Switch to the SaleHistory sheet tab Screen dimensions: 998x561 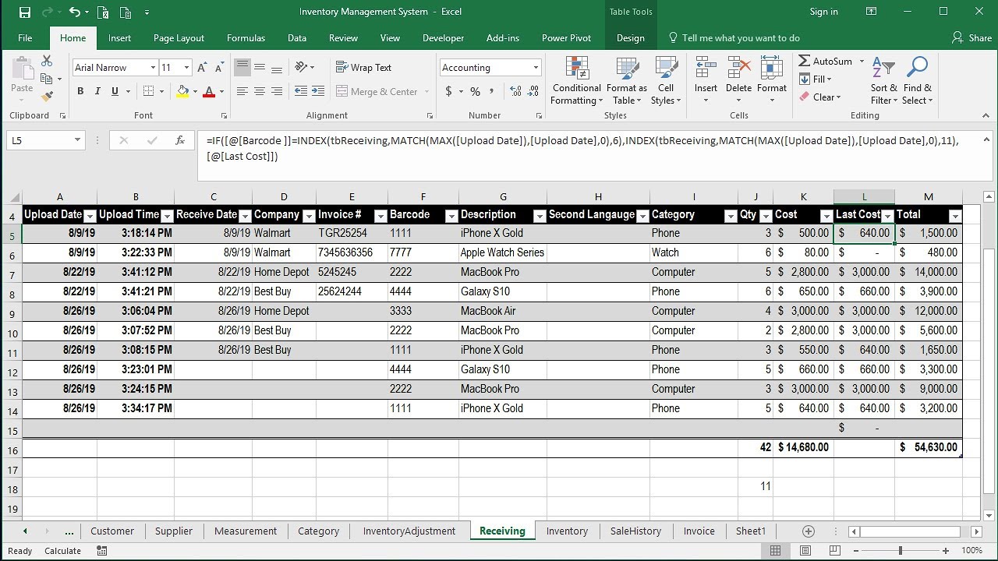(635, 531)
